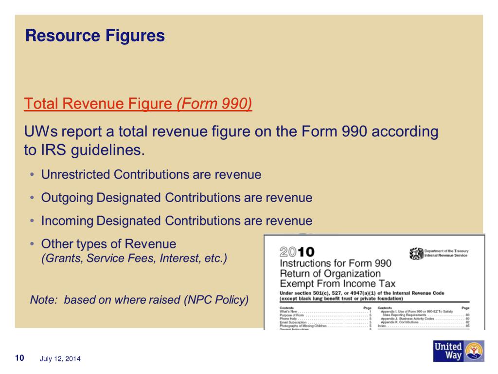Select the Unrestricted Contributions are revenue bullet

(151, 174)
